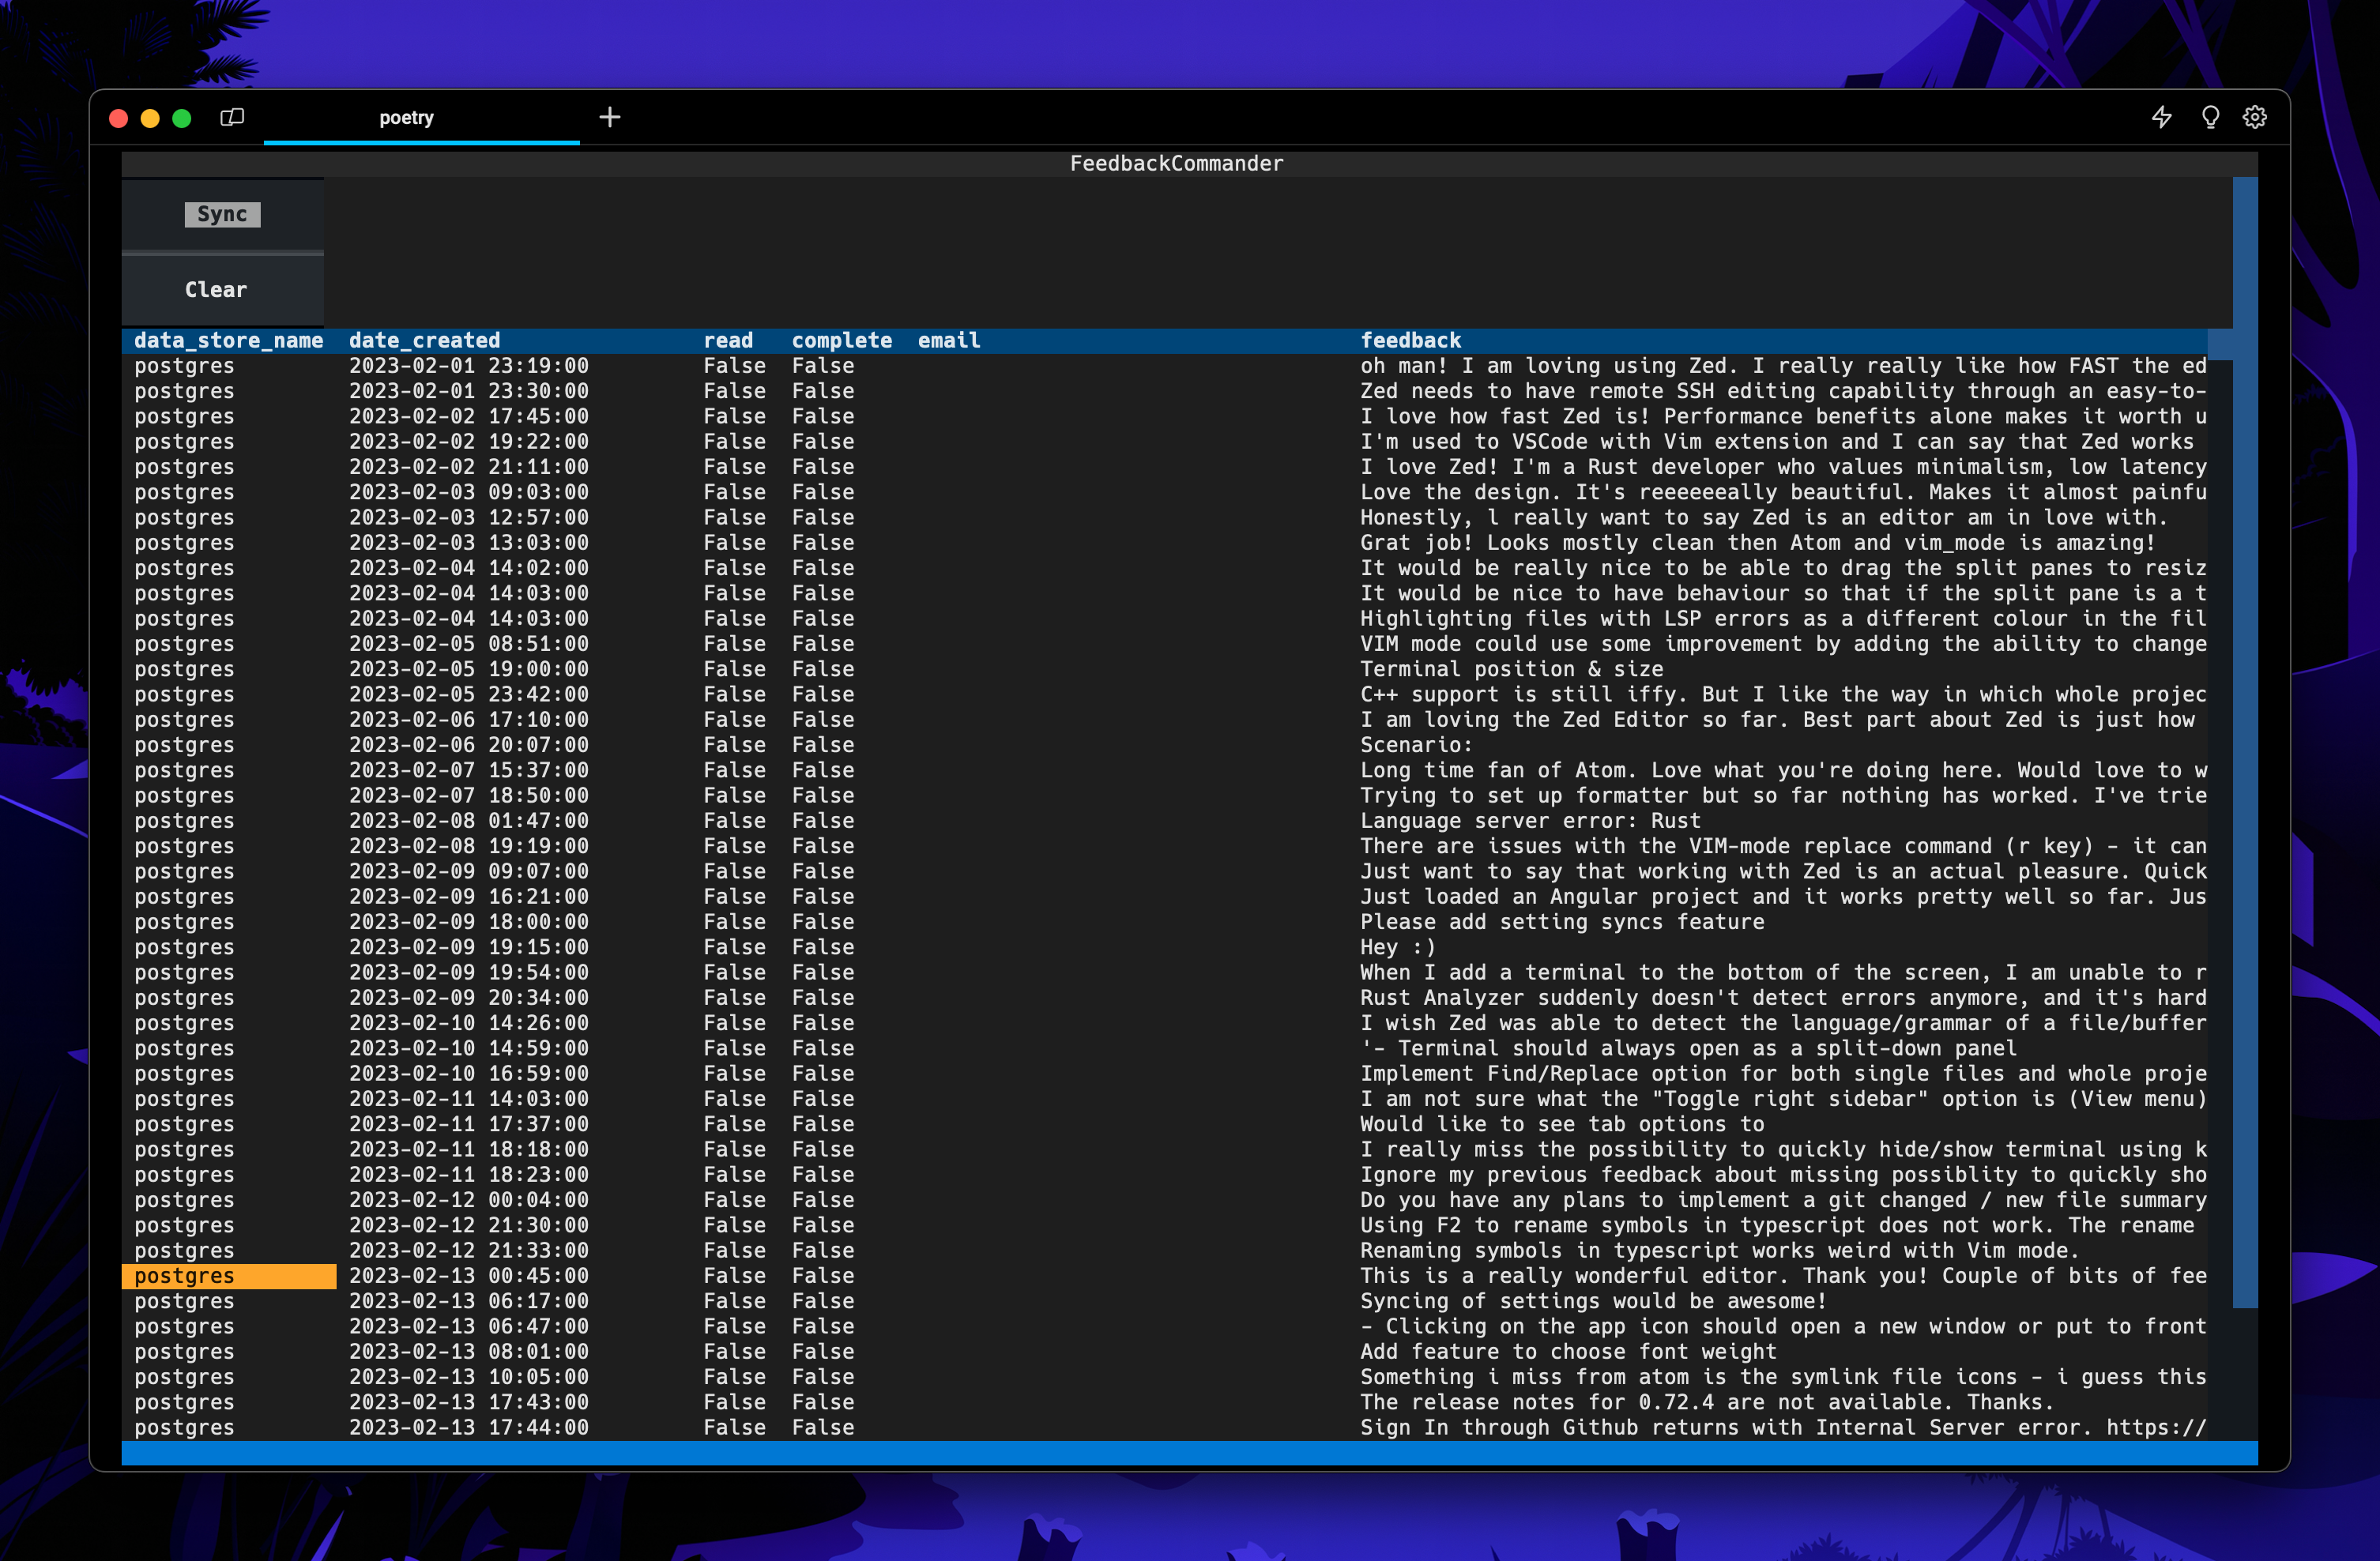Image resolution: width=2380 pixels, height=1561 pixels.
Task: Select row with feedback 'Hey :)'
Action: pyautogui.click(x=1397, y=947)
